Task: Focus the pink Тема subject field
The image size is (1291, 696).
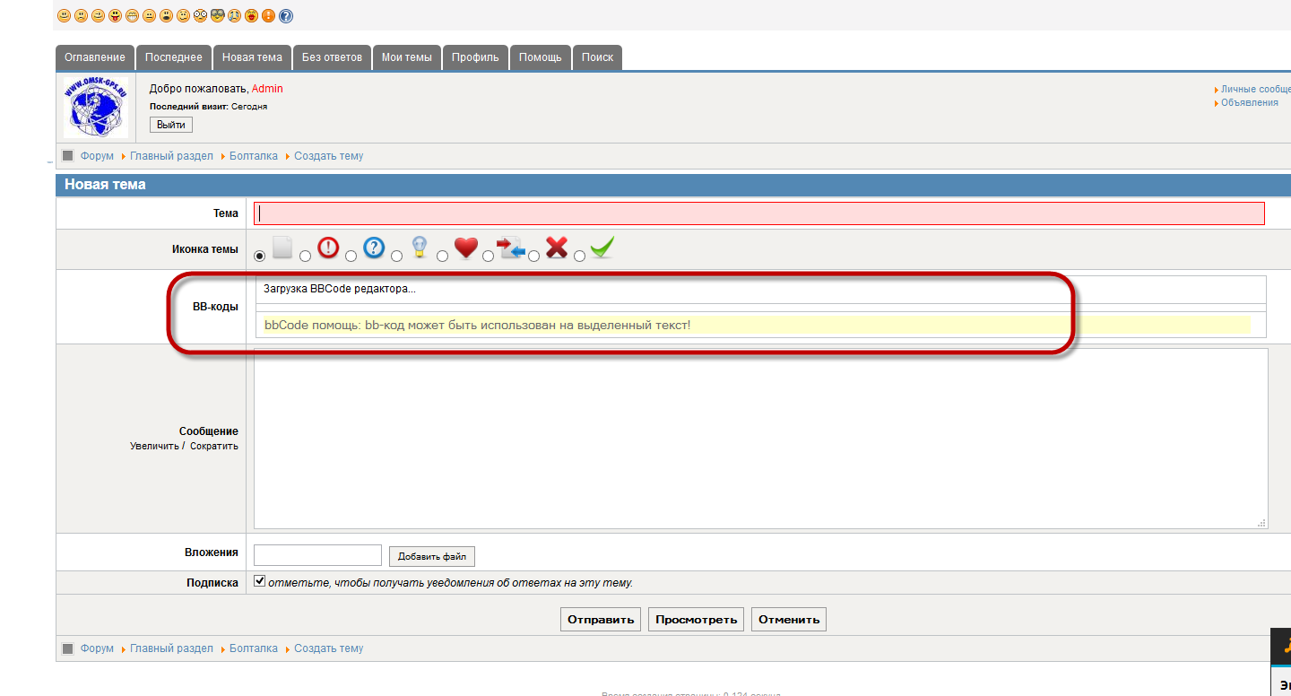Action: (759, 213)
